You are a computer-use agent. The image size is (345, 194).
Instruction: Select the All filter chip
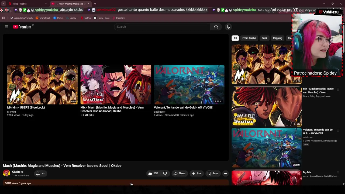[235, 38]
